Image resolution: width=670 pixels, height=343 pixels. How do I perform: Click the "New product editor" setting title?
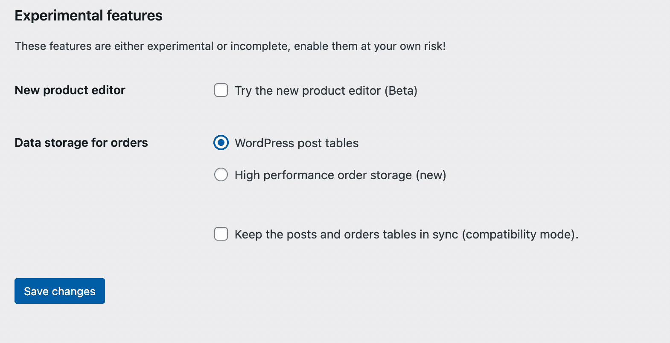pyautogui.click(x=70, y=90)
